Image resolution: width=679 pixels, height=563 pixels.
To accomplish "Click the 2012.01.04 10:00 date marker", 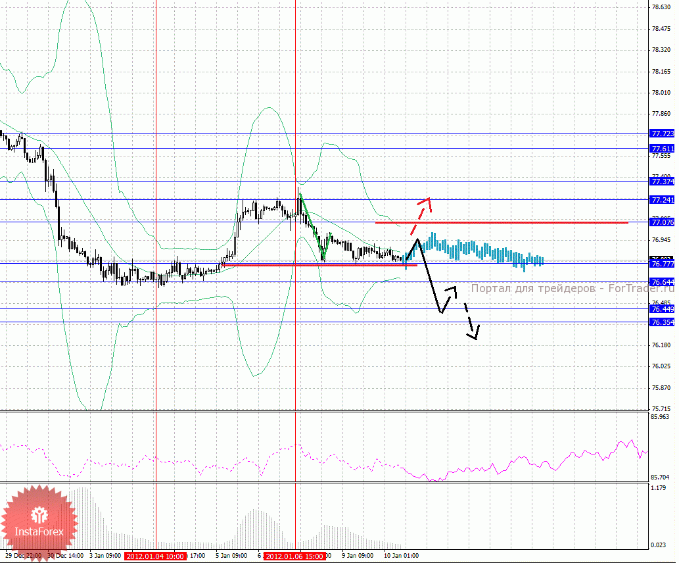I will (x=156, y=556).
